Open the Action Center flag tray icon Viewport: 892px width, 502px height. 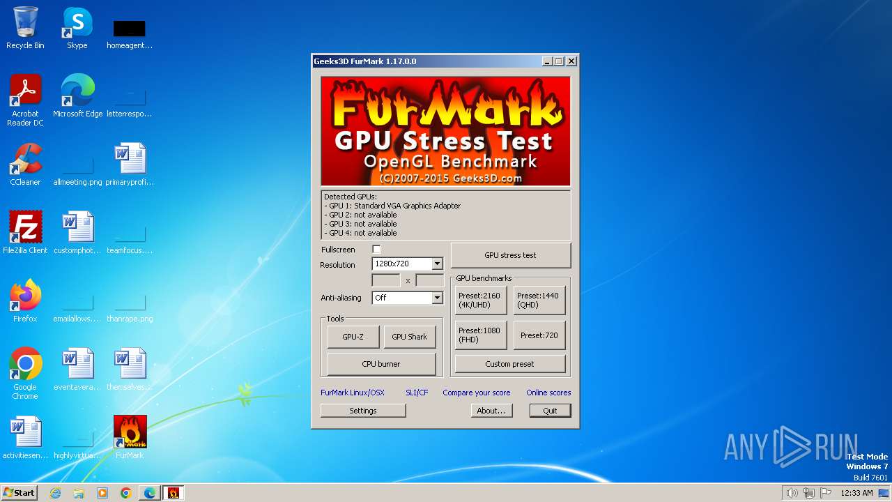826,493
